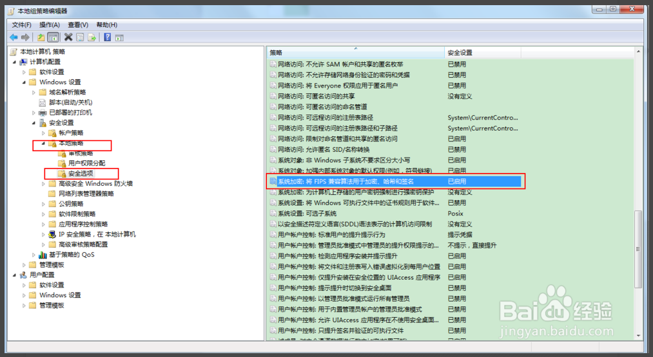Click the locked folder icon of 帐户策略
This screenshot has width=653, height=357.
coord(52,133)
